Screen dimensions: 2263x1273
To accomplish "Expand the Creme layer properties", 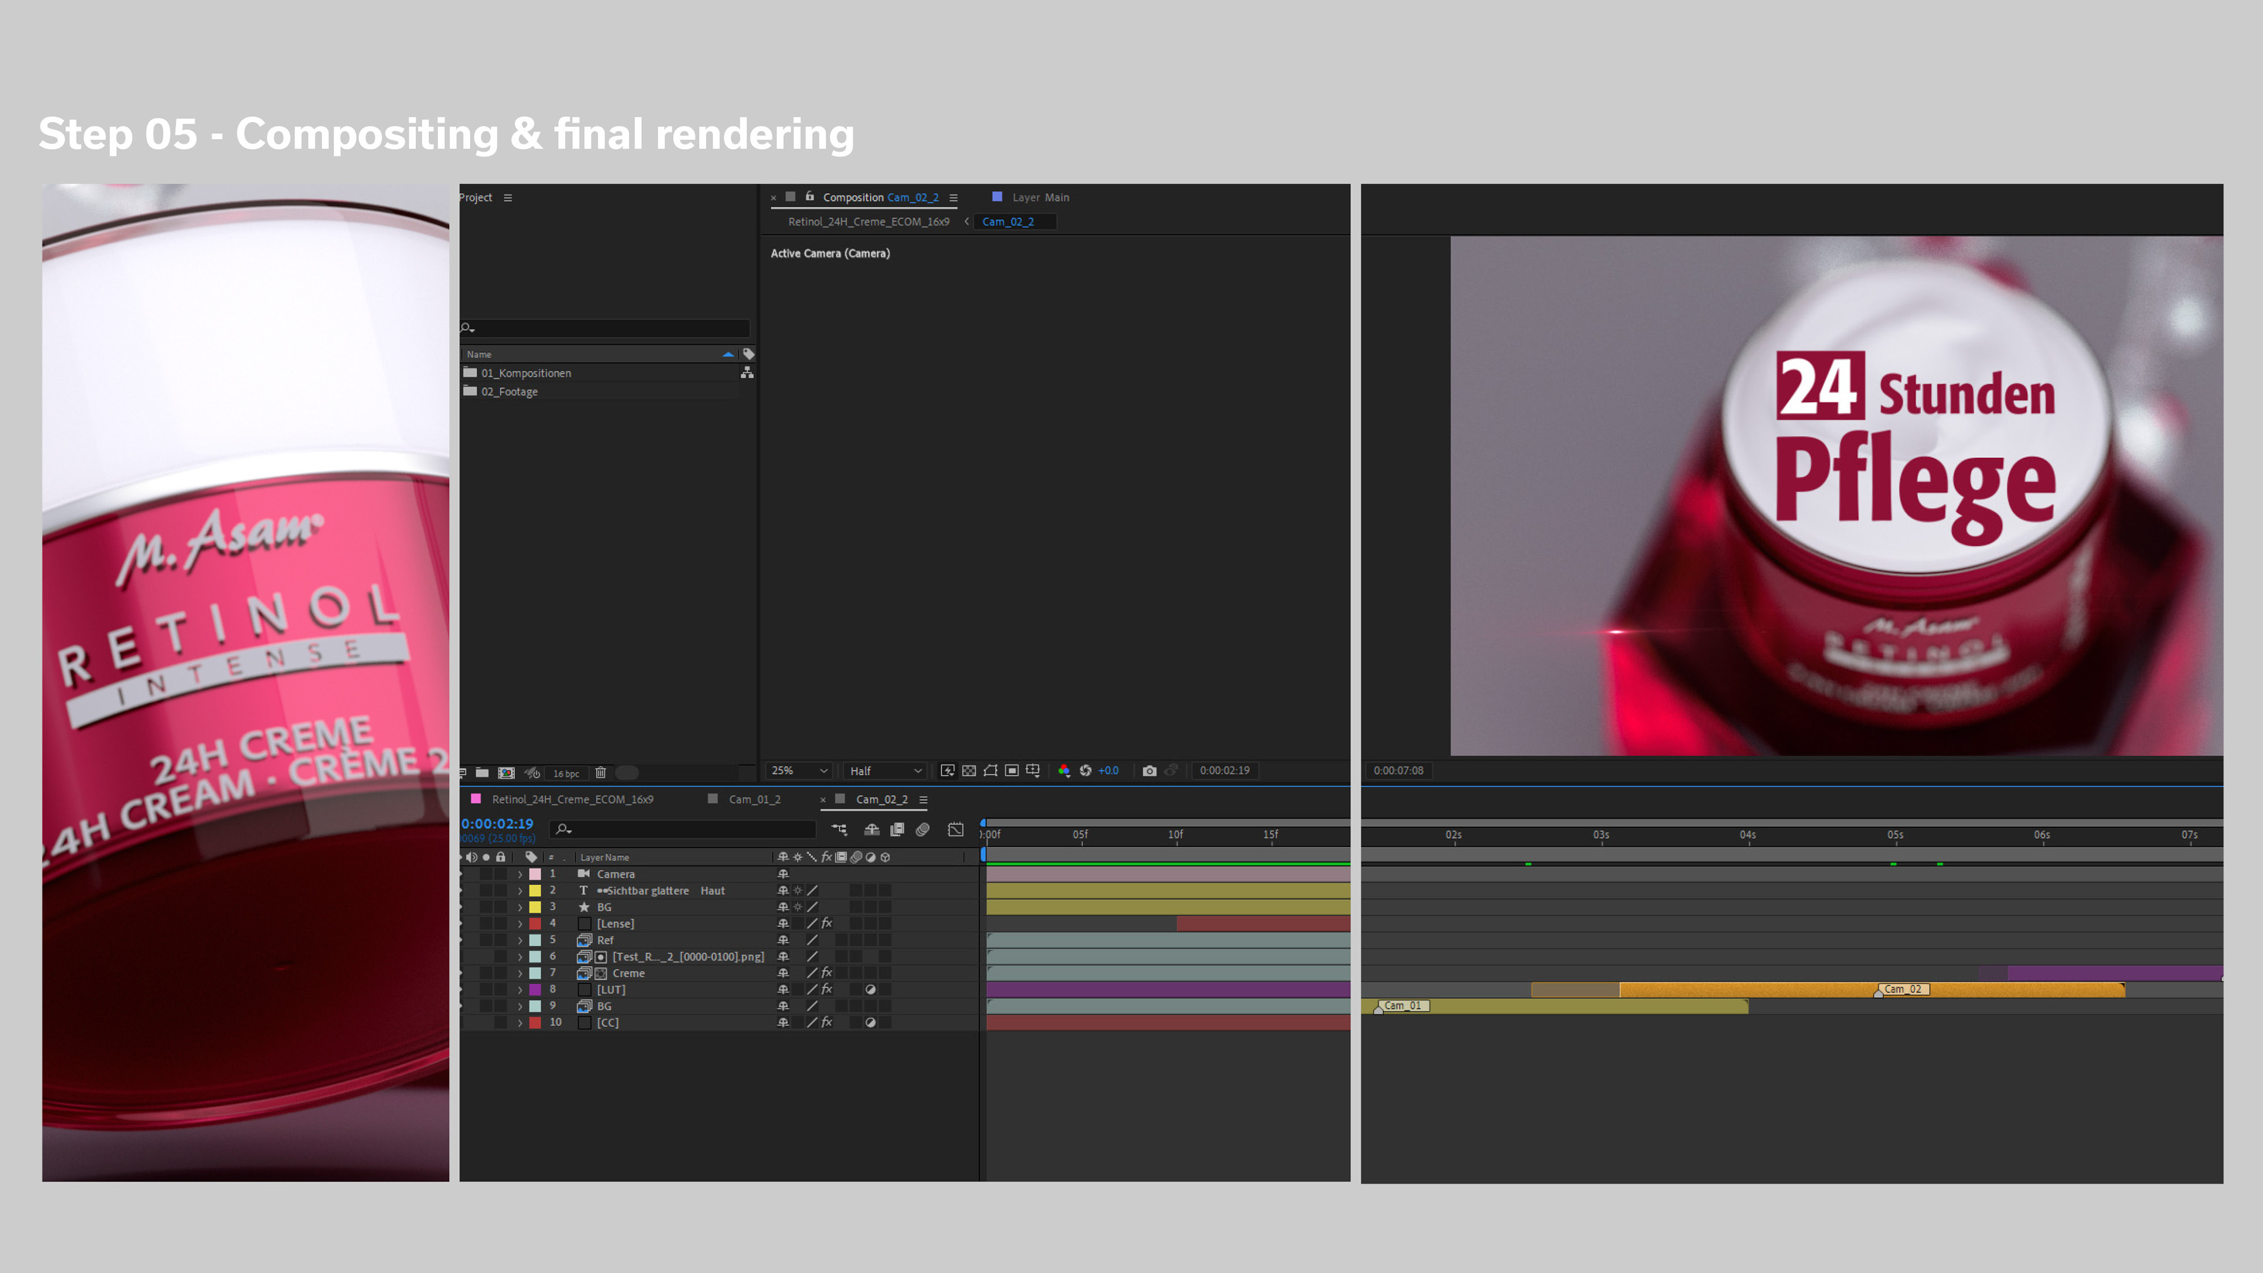I will 520,974.
